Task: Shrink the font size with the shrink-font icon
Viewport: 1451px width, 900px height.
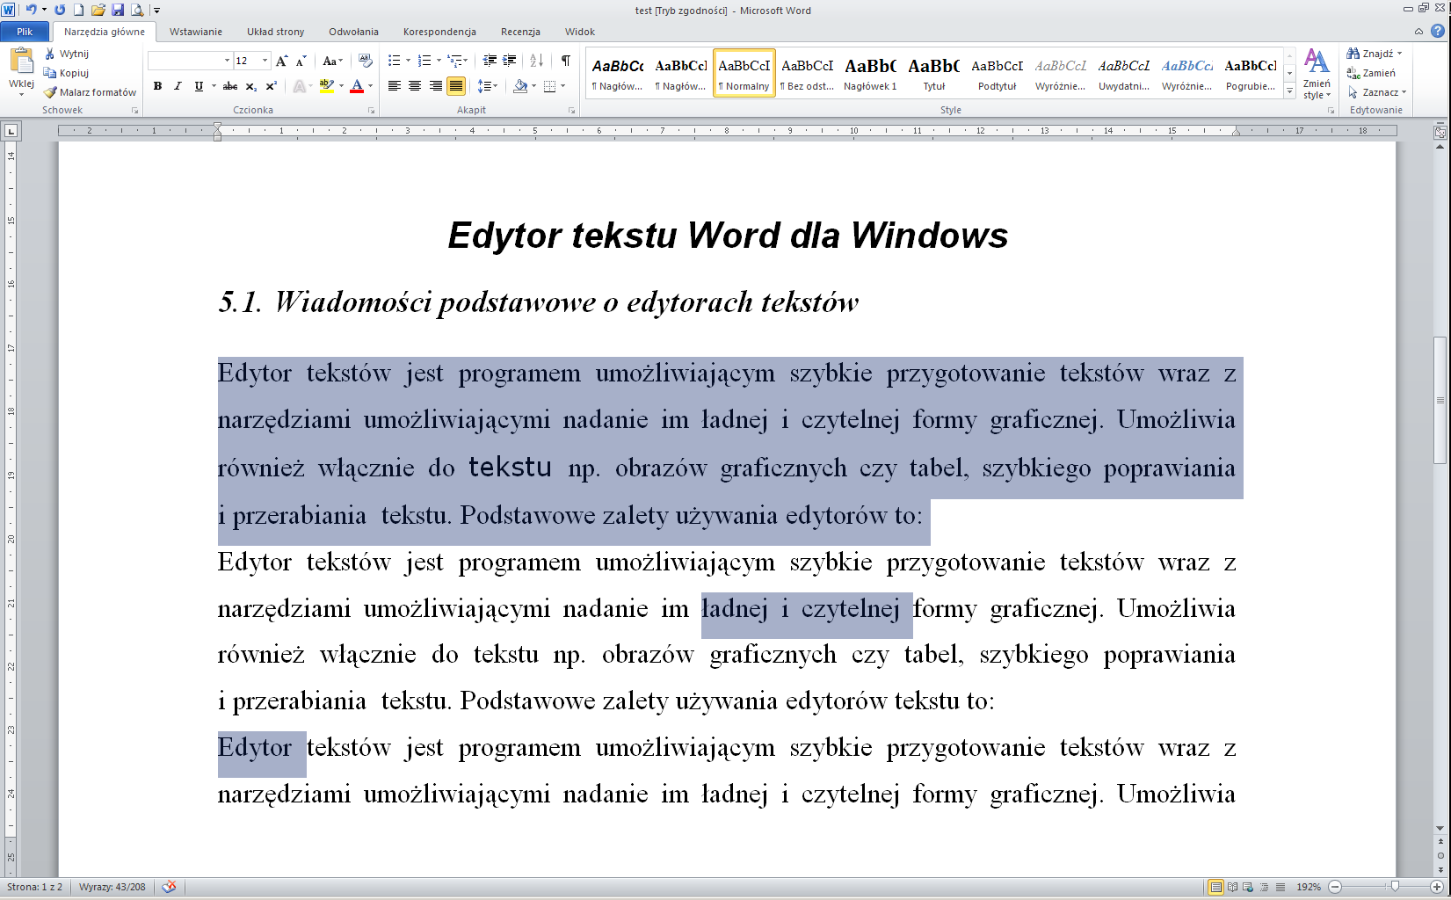Action: pos(301,61)
